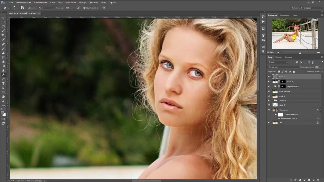Screen dimensions: 324x182
Task: Toggle the Brush panel icon in options bar
Action: [x=23, y=8]
